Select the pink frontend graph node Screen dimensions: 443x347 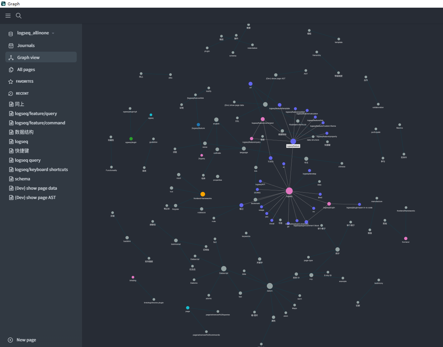pos(406,238)
